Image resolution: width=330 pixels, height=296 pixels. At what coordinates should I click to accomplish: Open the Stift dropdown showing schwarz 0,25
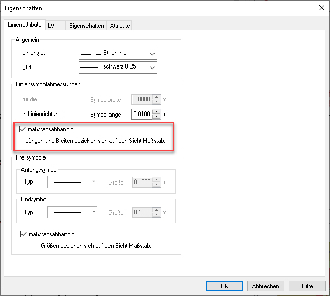coord(118,67)
